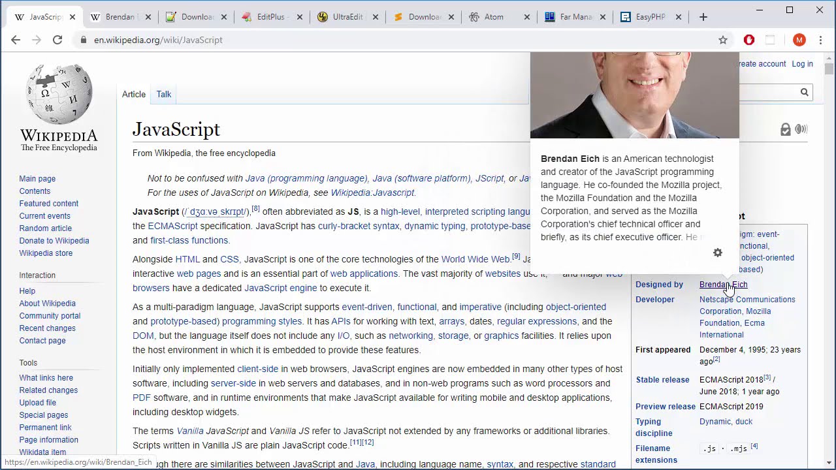This screenshot has height=470, width=836.
Task: Click Brendan Eich infobox link
Action: click(x=723, y=285)
